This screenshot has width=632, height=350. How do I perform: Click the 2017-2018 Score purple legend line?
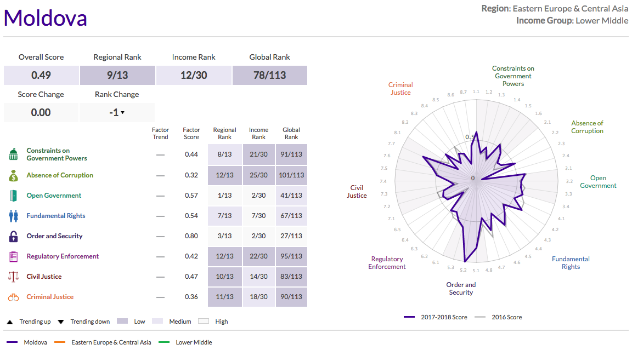(x=409, y=317)
